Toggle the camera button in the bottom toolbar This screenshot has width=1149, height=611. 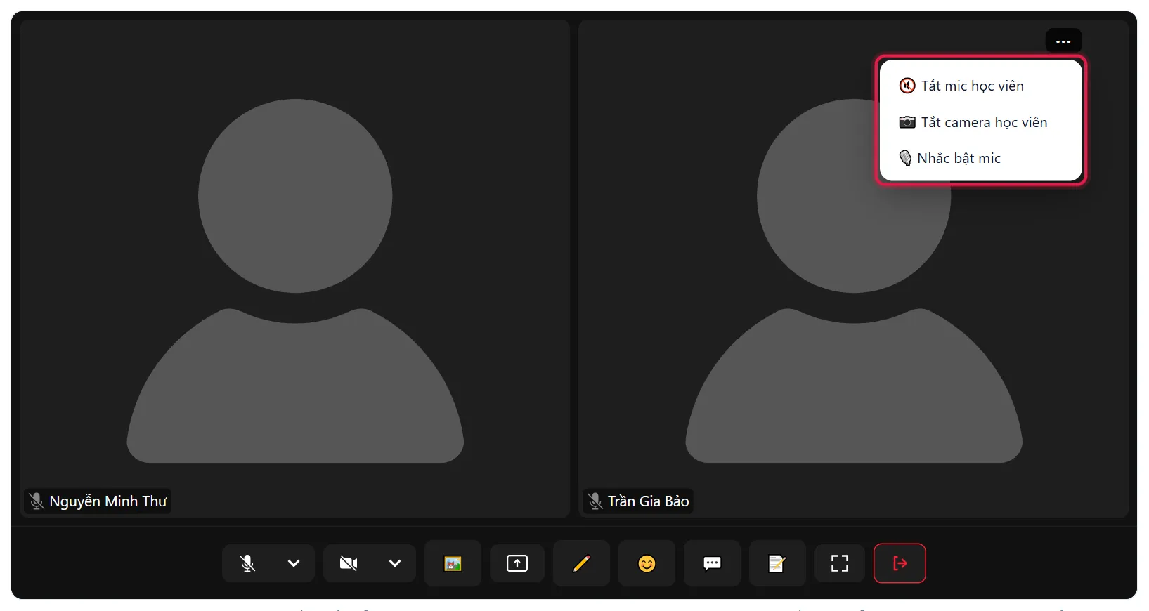[349, 563]
